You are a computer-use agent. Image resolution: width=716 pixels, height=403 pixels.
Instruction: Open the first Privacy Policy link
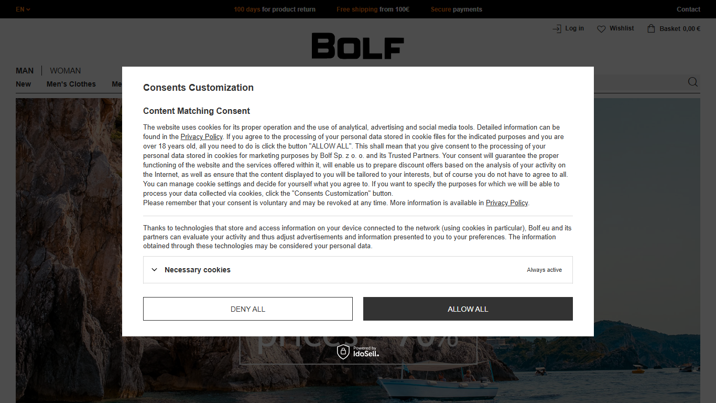pos(202,137)
